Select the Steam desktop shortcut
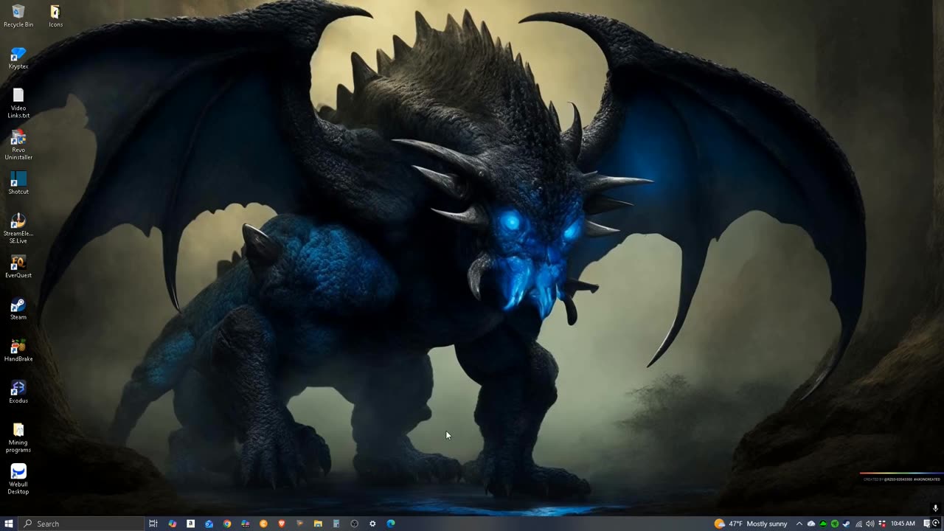The height and width of the screenshot is (531, 944). 18,309
